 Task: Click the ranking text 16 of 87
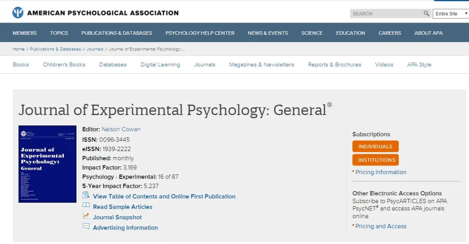click(x=168, y=177)
